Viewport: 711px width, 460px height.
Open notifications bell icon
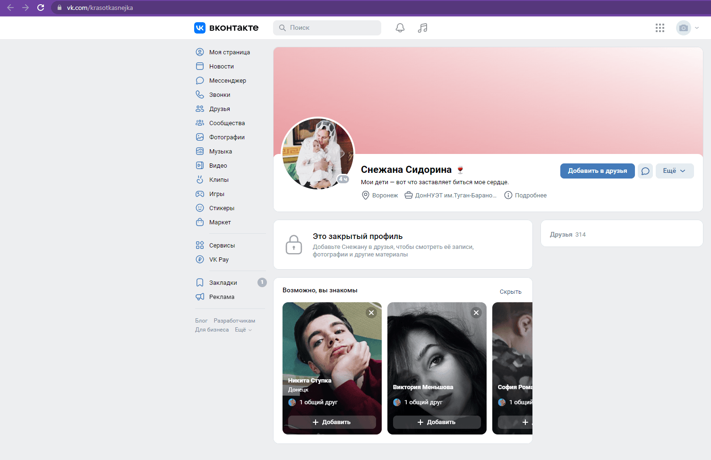coord(400,28)
